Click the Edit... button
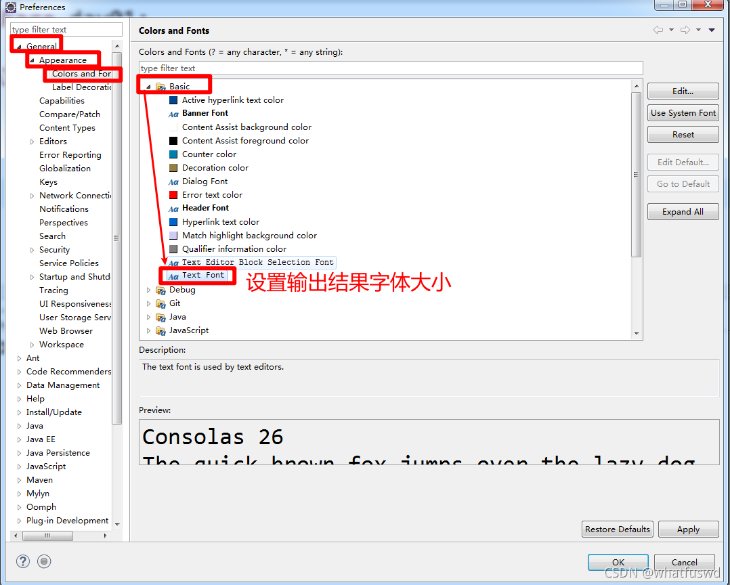Screen dimensions: 730x585 point(683,91)
